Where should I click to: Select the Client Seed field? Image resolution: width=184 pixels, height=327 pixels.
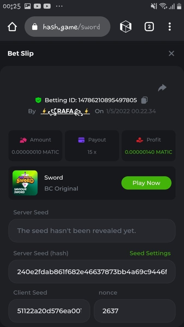tap(49, 311)
